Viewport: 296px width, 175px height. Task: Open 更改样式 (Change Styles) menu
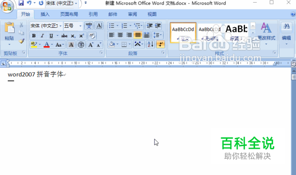[266, 34]
